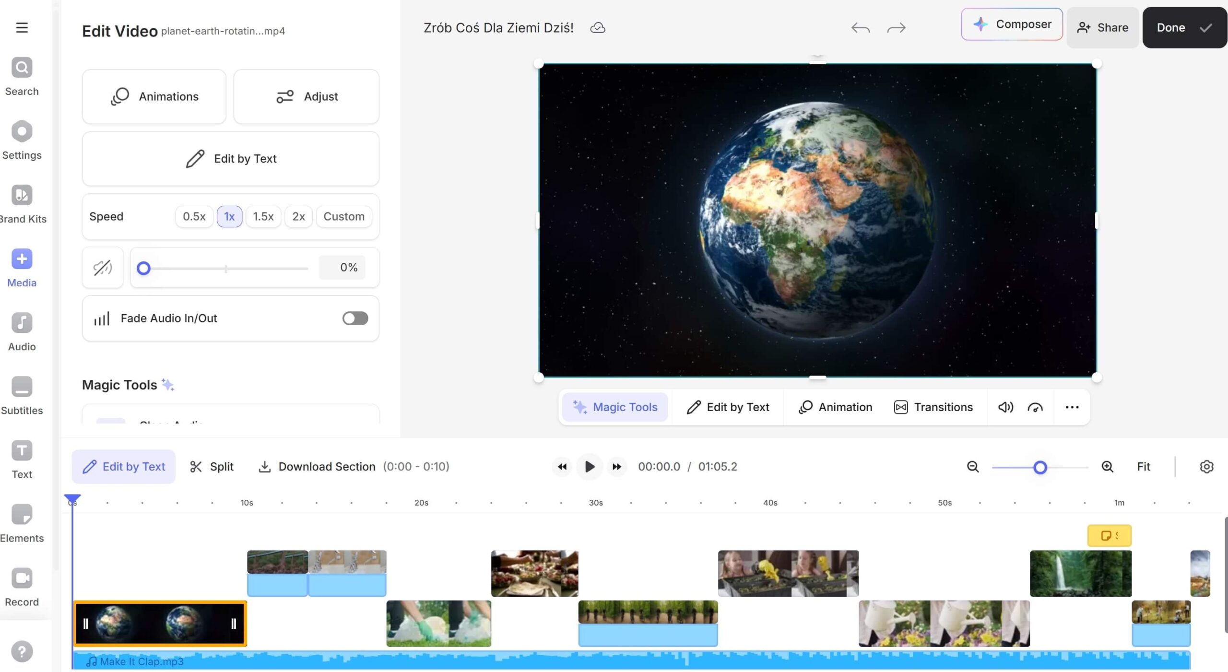1228x672 pixels.
Task: Click the redo arrow icon
Action: [896, 28]
